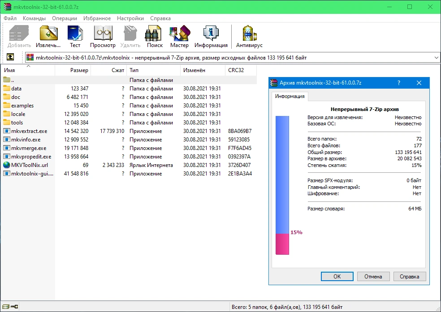Click status bar total summary text
This screenshot has height=312, width=441.
(287, 307)
